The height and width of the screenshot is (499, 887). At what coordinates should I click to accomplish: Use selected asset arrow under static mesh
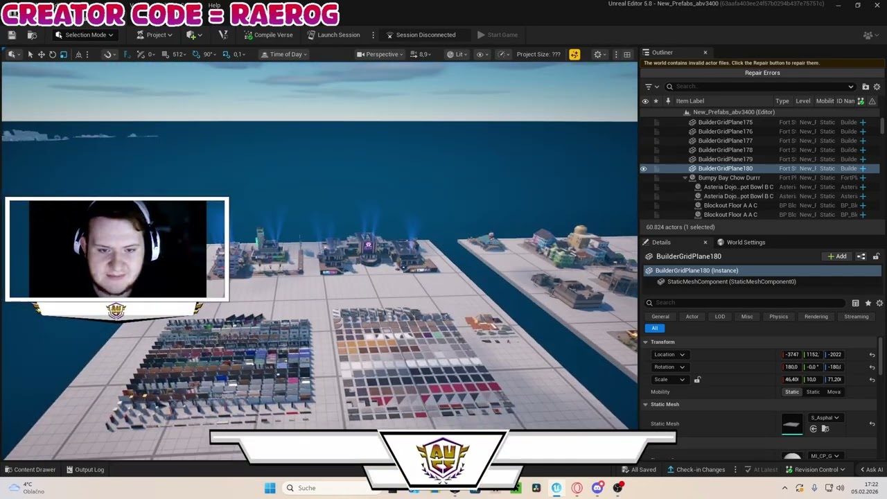pyautogui.click(x=814, y=429)
